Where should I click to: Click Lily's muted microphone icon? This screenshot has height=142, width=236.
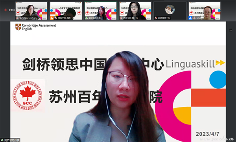click(x=194, y=18)
